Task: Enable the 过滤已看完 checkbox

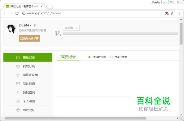Action: point(111,57)
